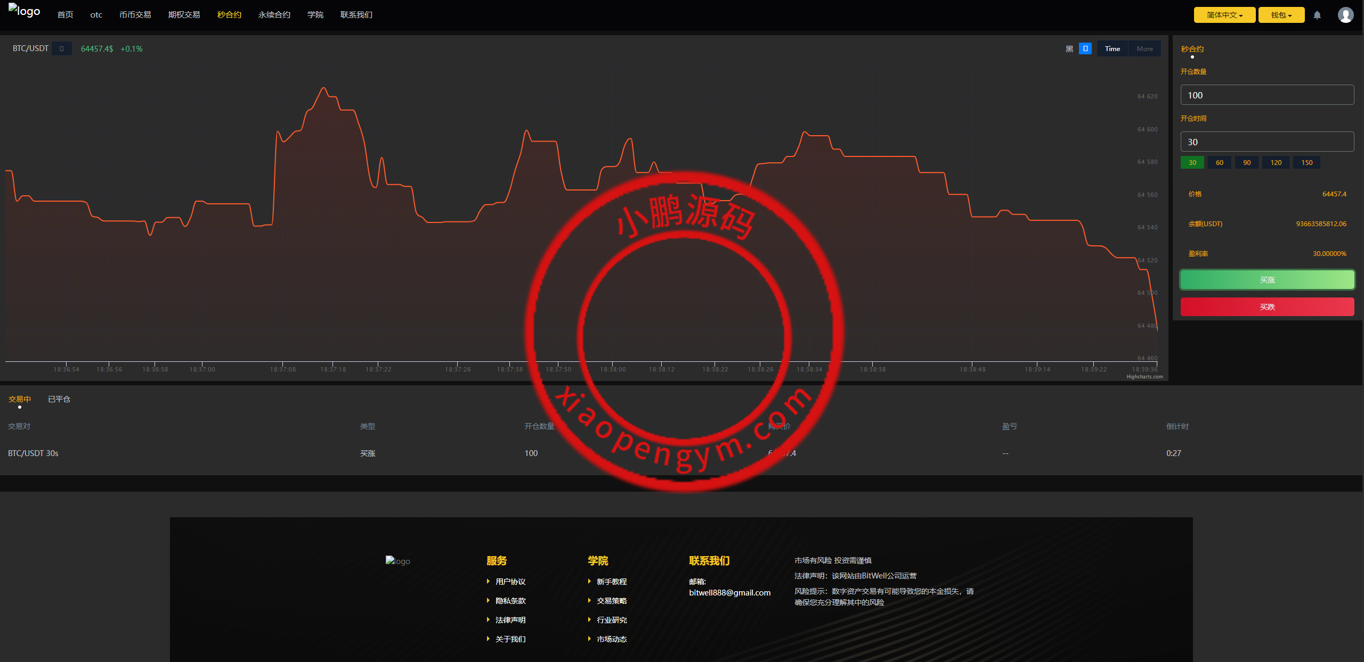Select the 150 seconds duration chip
The image size is (1364, 662).
pyautogui.click(x=1306, y=162)
